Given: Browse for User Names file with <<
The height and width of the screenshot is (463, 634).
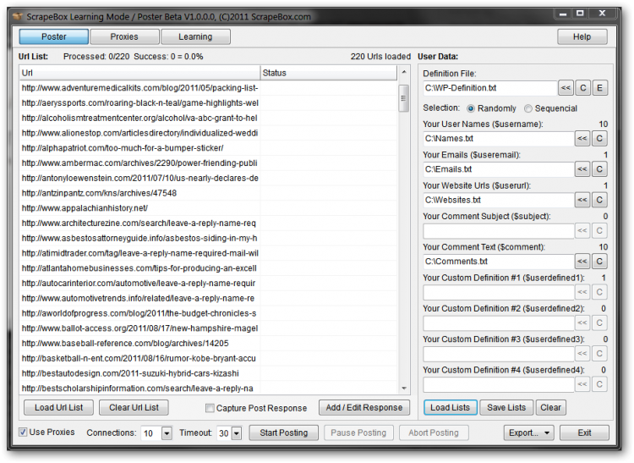Looking at the screenshot, I should coord(582,139).
